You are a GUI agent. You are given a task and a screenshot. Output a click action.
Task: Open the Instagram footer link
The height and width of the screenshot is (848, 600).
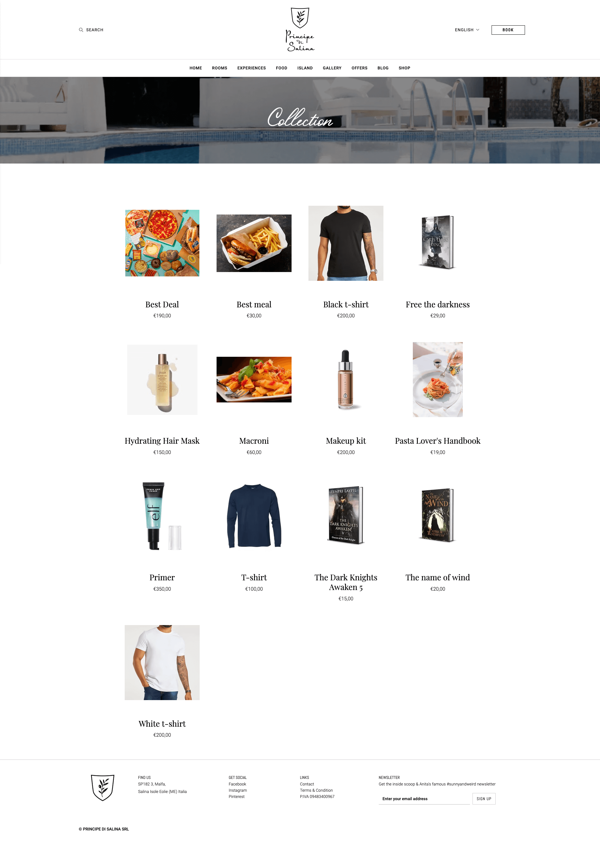[237, 790]
